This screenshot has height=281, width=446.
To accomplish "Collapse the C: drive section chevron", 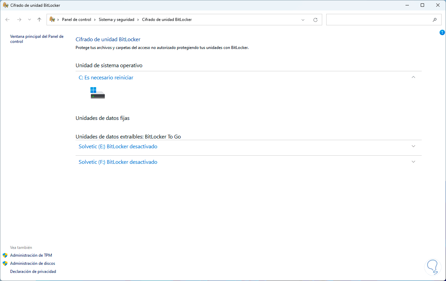I will click(414, 77).
